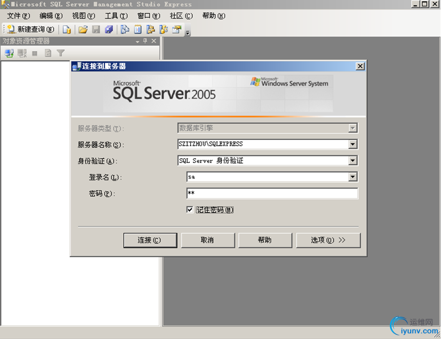441x339 pixels.
Task: Click the Disconnect icon in Object Explorer
Action: tap(22, 53)
